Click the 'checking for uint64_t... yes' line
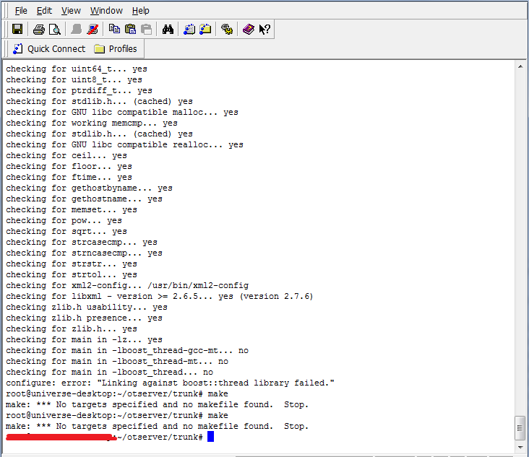This screenshot has width=529, height=457. (x=77, y=69)
